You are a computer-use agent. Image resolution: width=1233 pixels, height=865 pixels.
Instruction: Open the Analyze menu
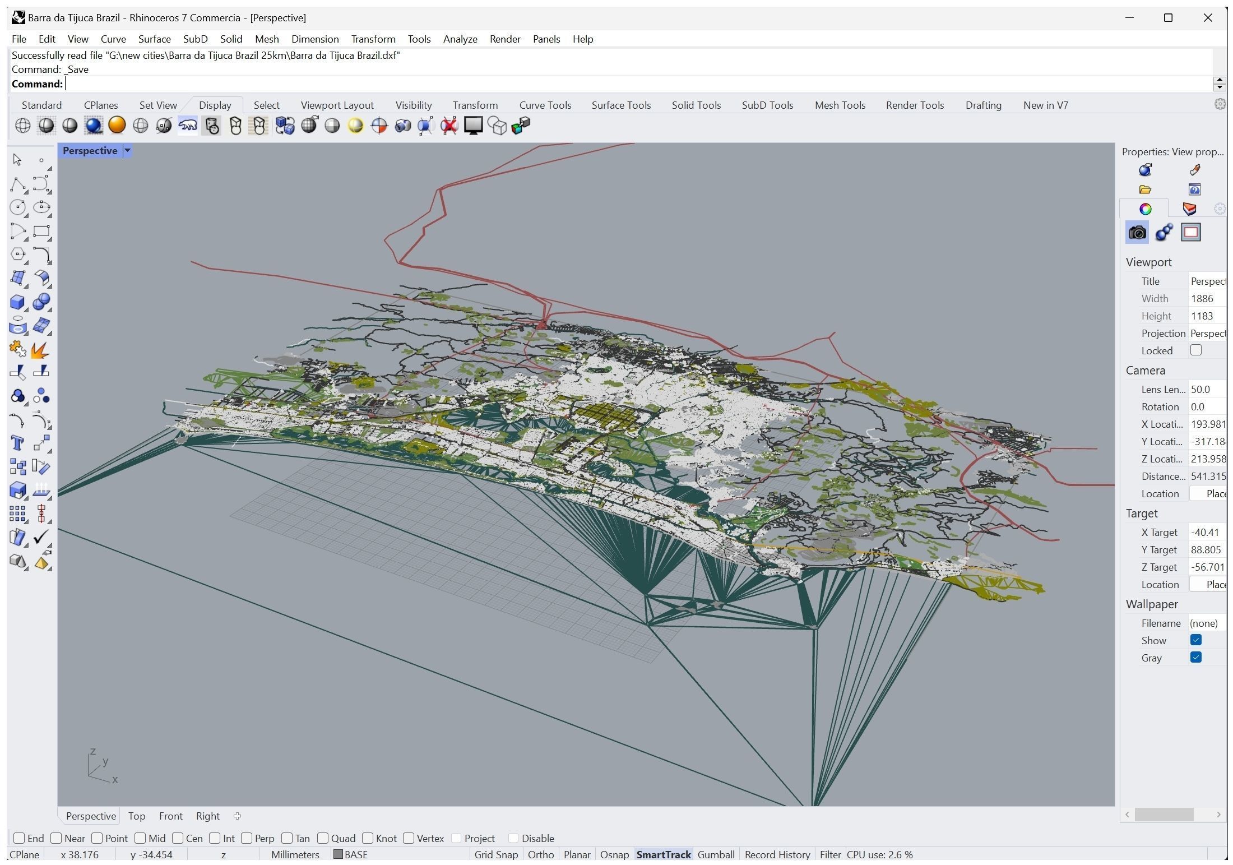click(460, 39)
